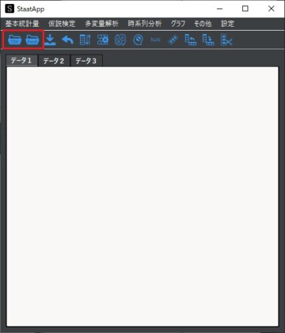Click the circular face-swap icon
Screen dimensions: 285x333
coord(120,40)
